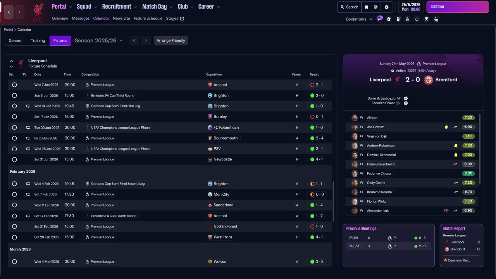Image resolution: width=496 pixels, height=279 pixels.
Task: Select the radio button for Sat 21 Feb 2026
Action: click(x=14, y=226)
